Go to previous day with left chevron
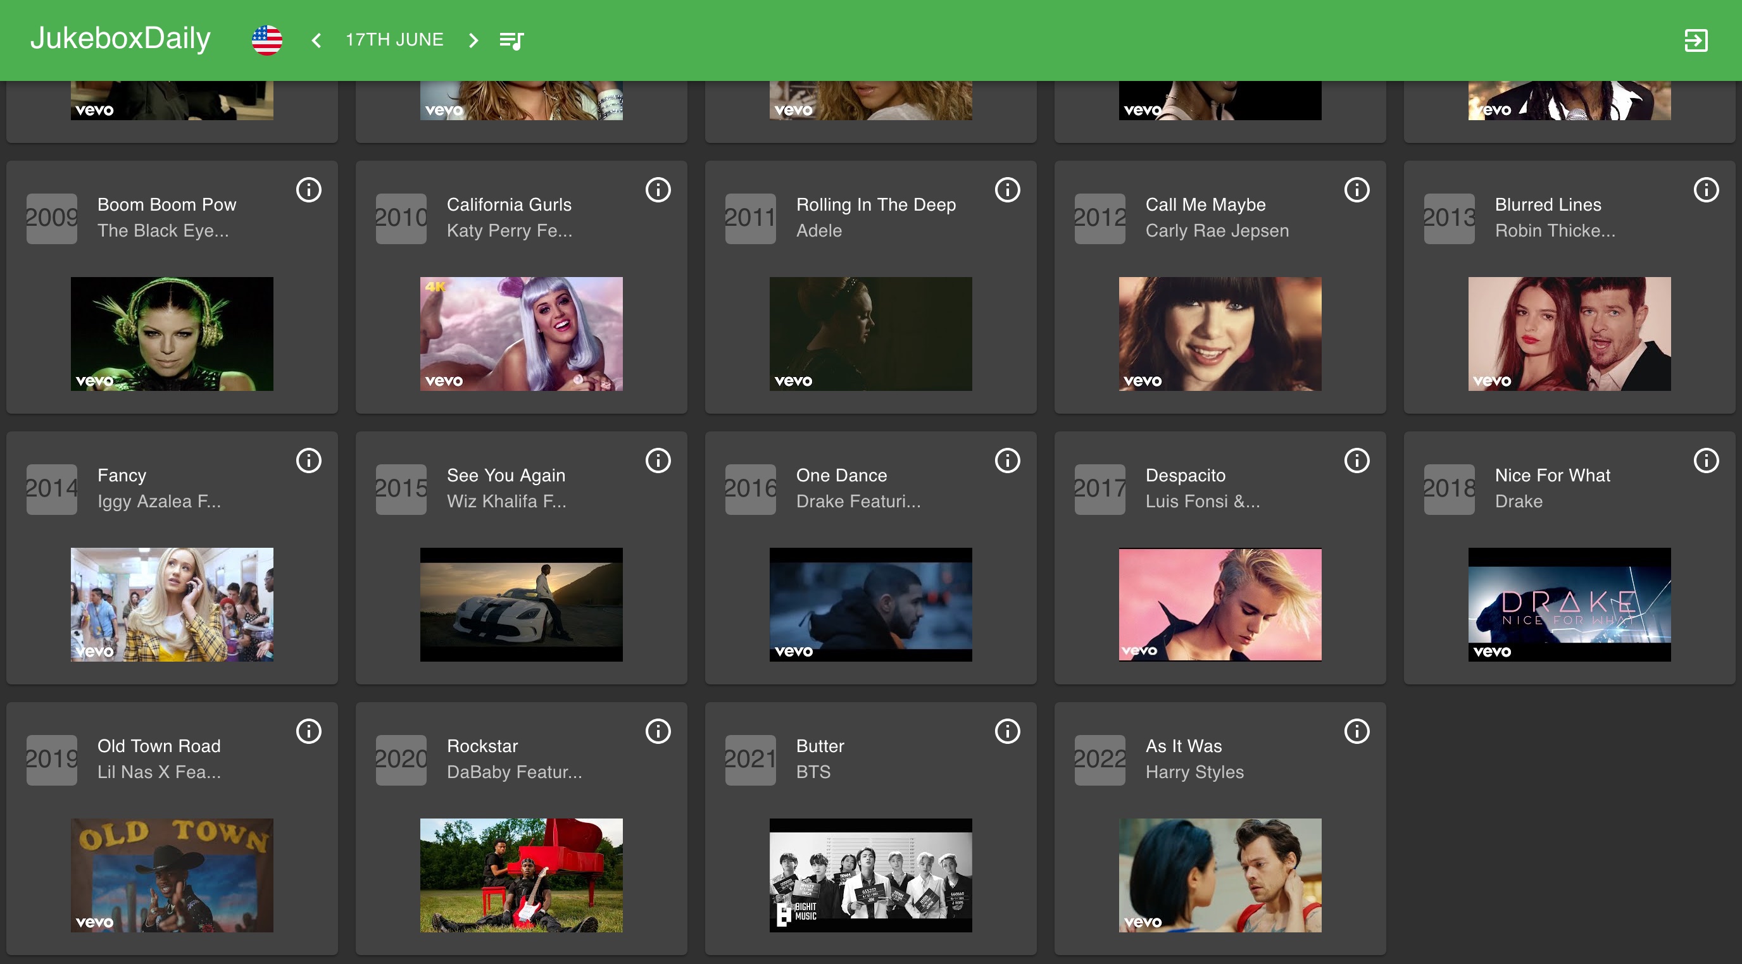 coord(316,40)
